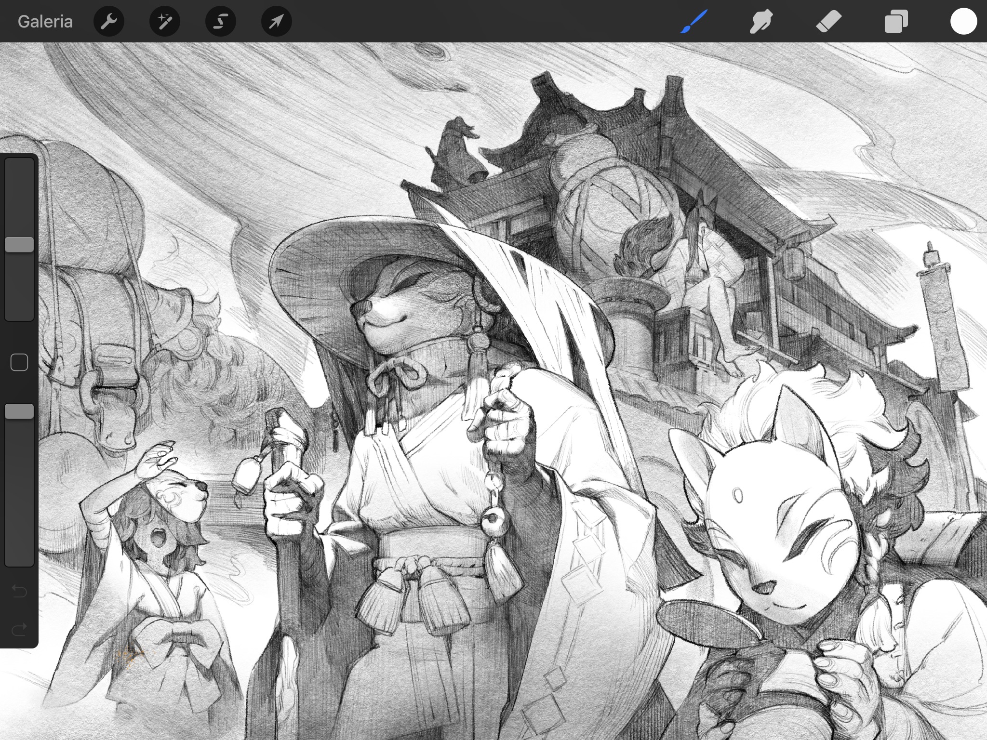
Task: Open the Actions wrench menu
Action: click(109, 22)
